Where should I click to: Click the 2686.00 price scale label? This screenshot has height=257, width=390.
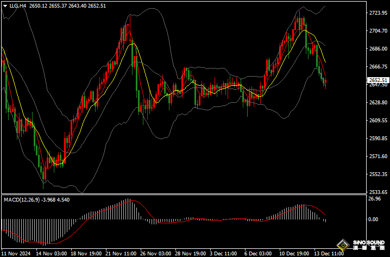pyautogui.click(x=378, y=49)
